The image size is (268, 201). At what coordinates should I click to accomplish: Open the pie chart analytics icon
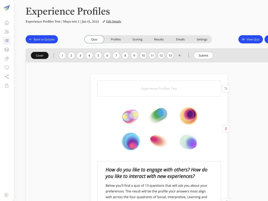tap(7, 59)
